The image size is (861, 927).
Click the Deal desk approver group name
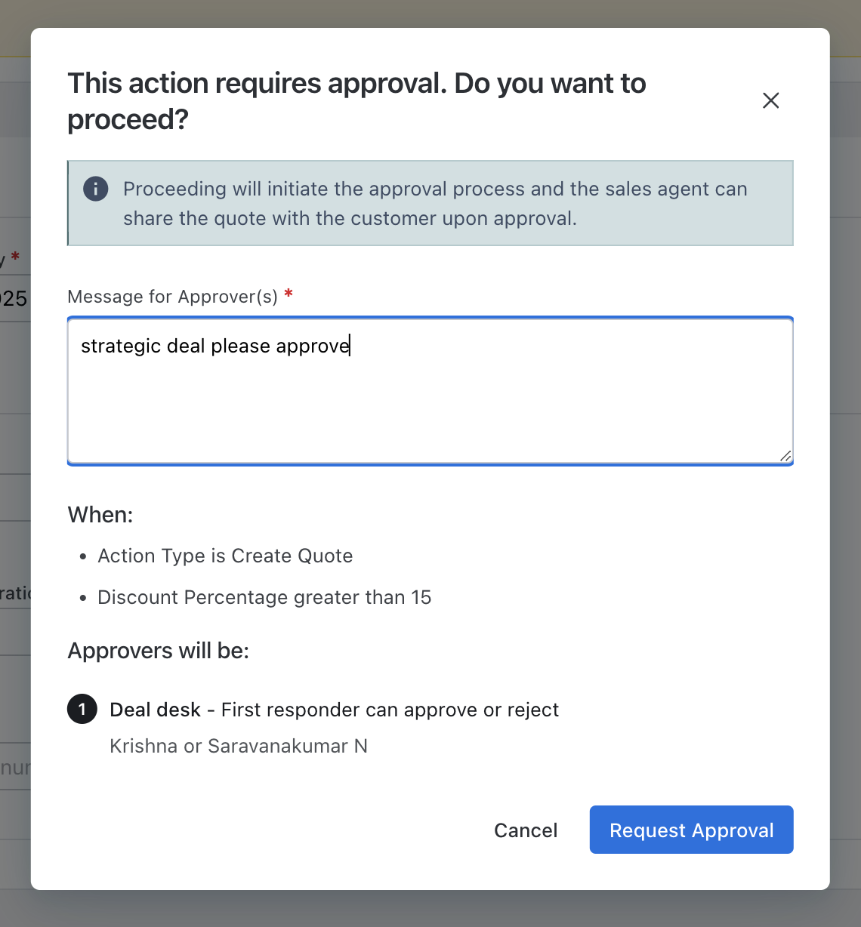point(155,710)
